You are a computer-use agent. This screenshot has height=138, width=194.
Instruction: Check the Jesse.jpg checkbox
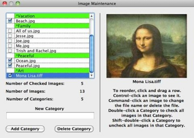[x=10, y=36]
